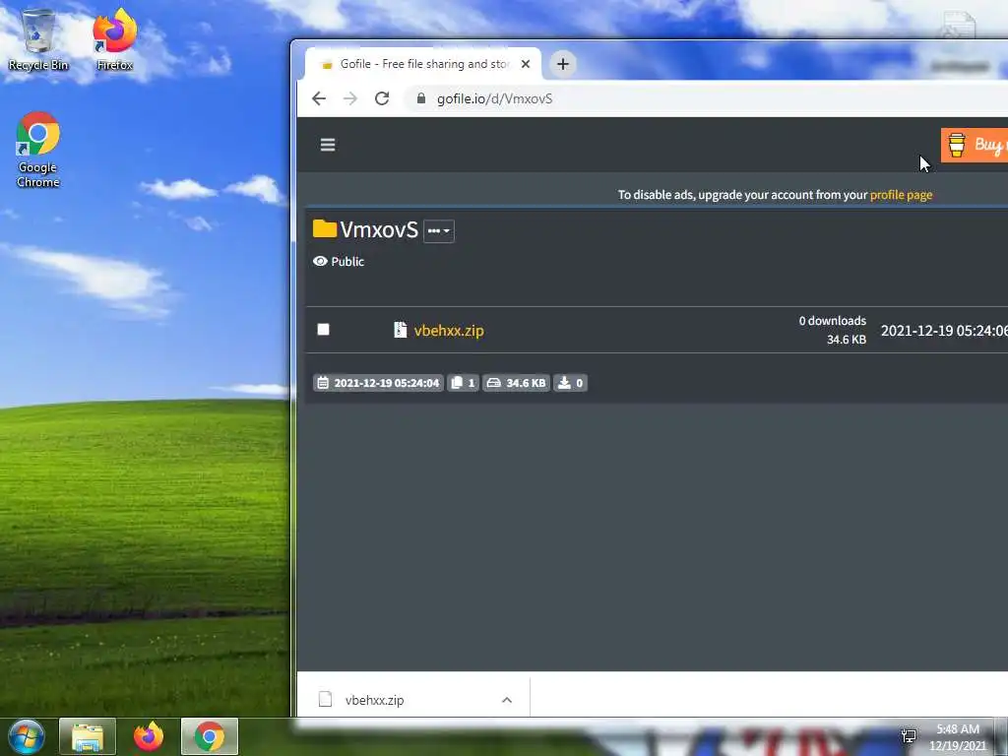Screen dimensions: 1008x756
Task: Click the 0 downloads text
Action: [833, 321]
